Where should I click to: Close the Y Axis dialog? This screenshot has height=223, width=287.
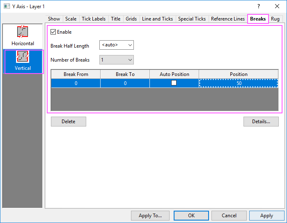point(277,7)
